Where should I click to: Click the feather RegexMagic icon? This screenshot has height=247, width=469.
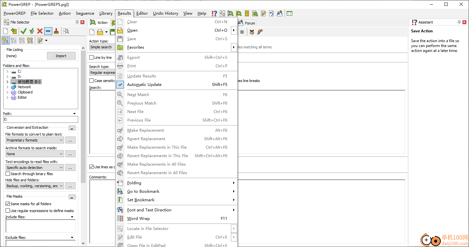click(260, 32)
